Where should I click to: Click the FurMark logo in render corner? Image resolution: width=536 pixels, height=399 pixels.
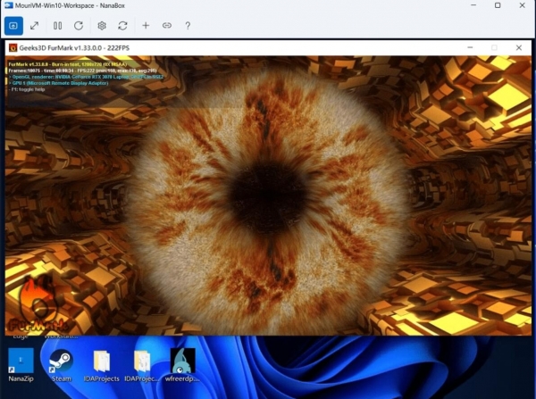coord(38,304)
